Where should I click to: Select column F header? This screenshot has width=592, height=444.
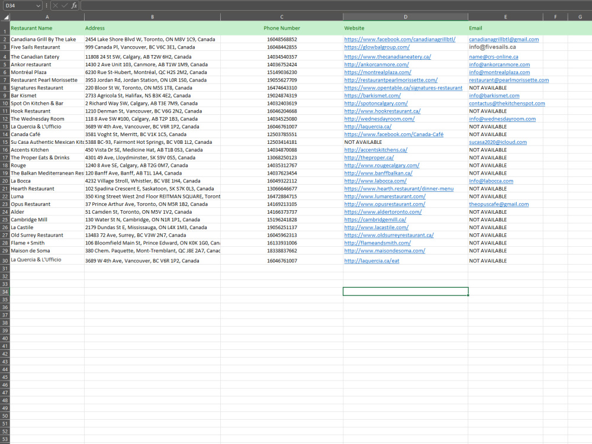pyautogui.click(x=555, y=17)
